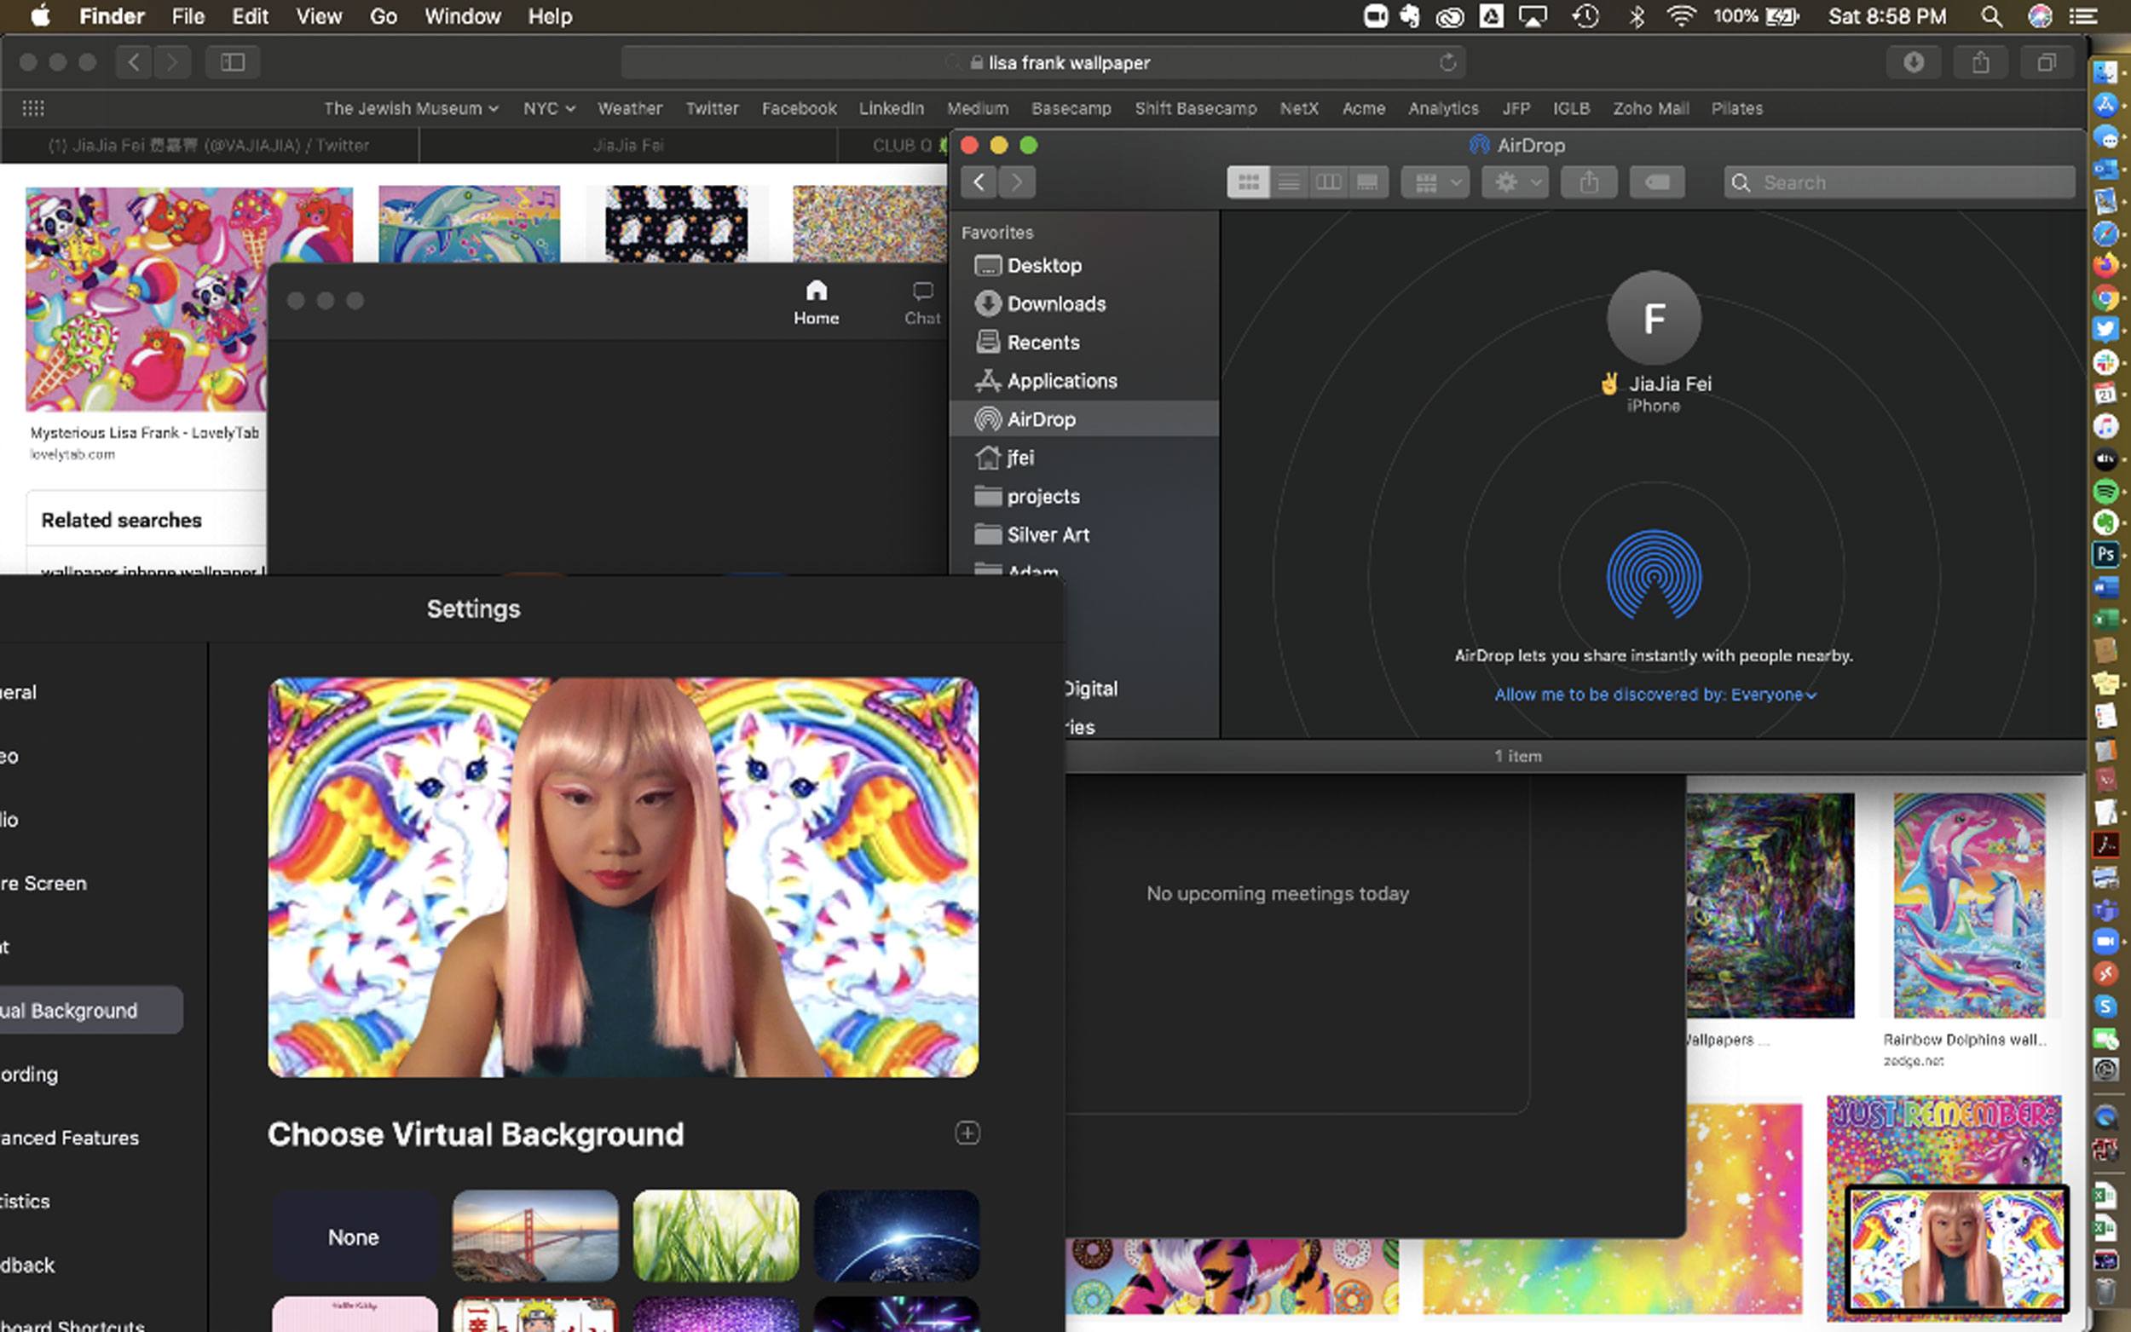Click Wi-Fi status icon in menu bar
Screen dimensions: 2131x1332
(1681, 17)
